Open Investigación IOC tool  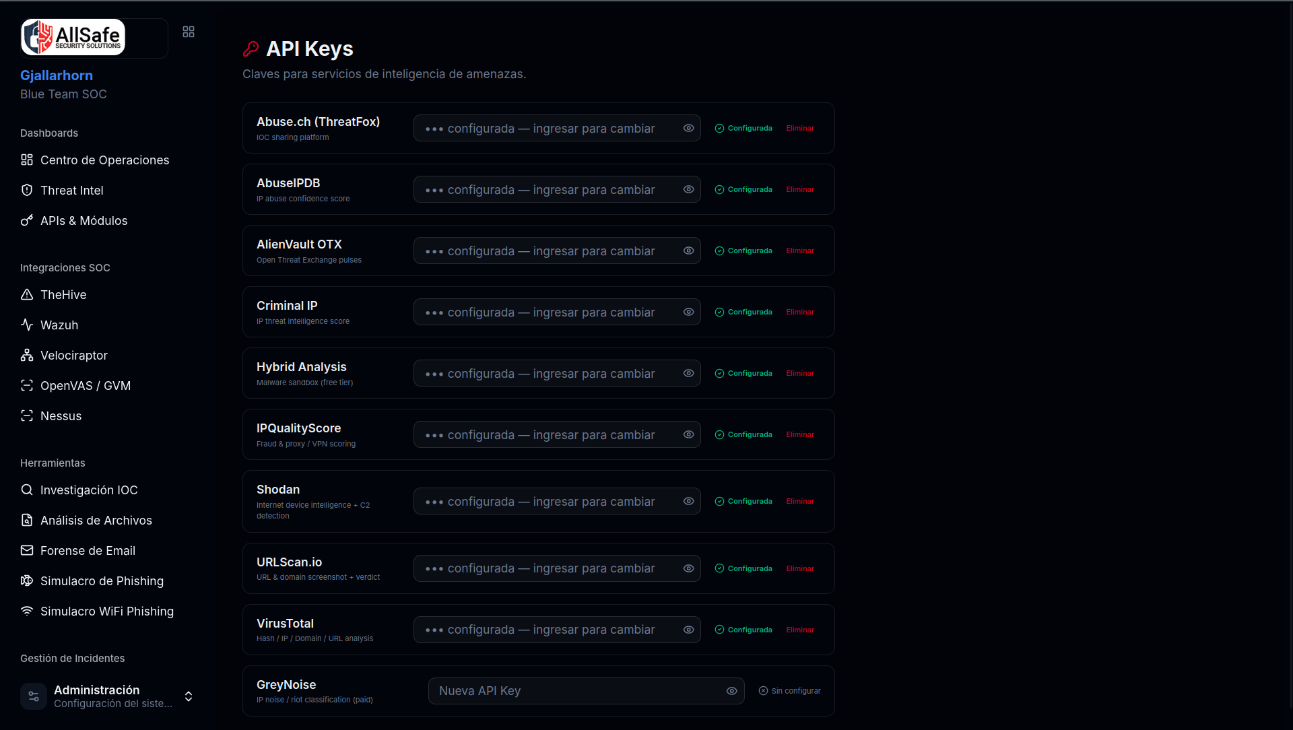[89, 490]
